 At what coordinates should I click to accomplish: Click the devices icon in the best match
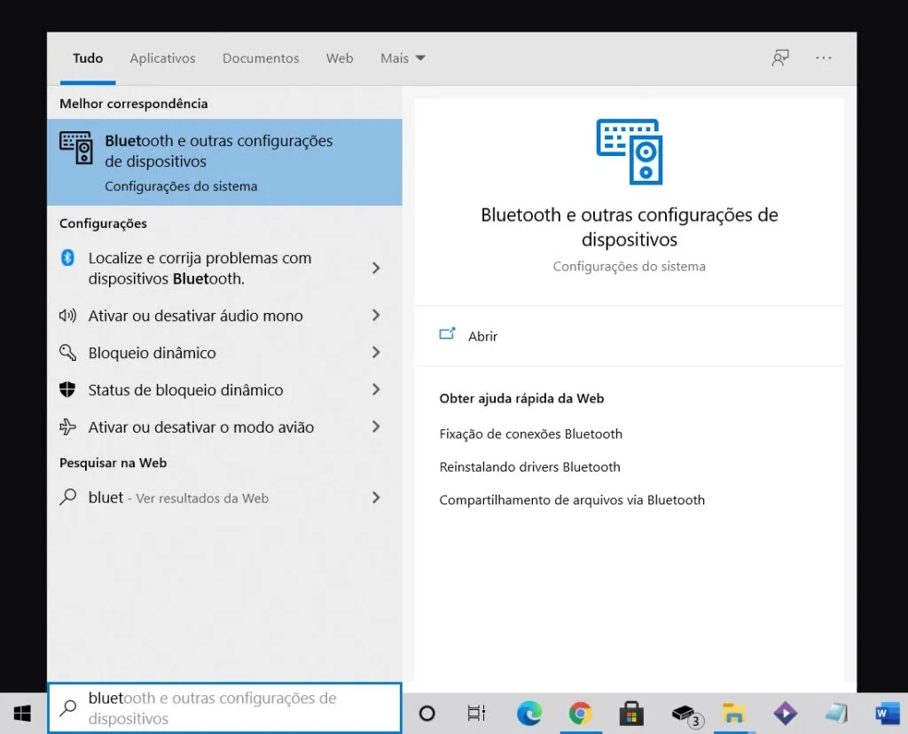[x=76, y=148]
